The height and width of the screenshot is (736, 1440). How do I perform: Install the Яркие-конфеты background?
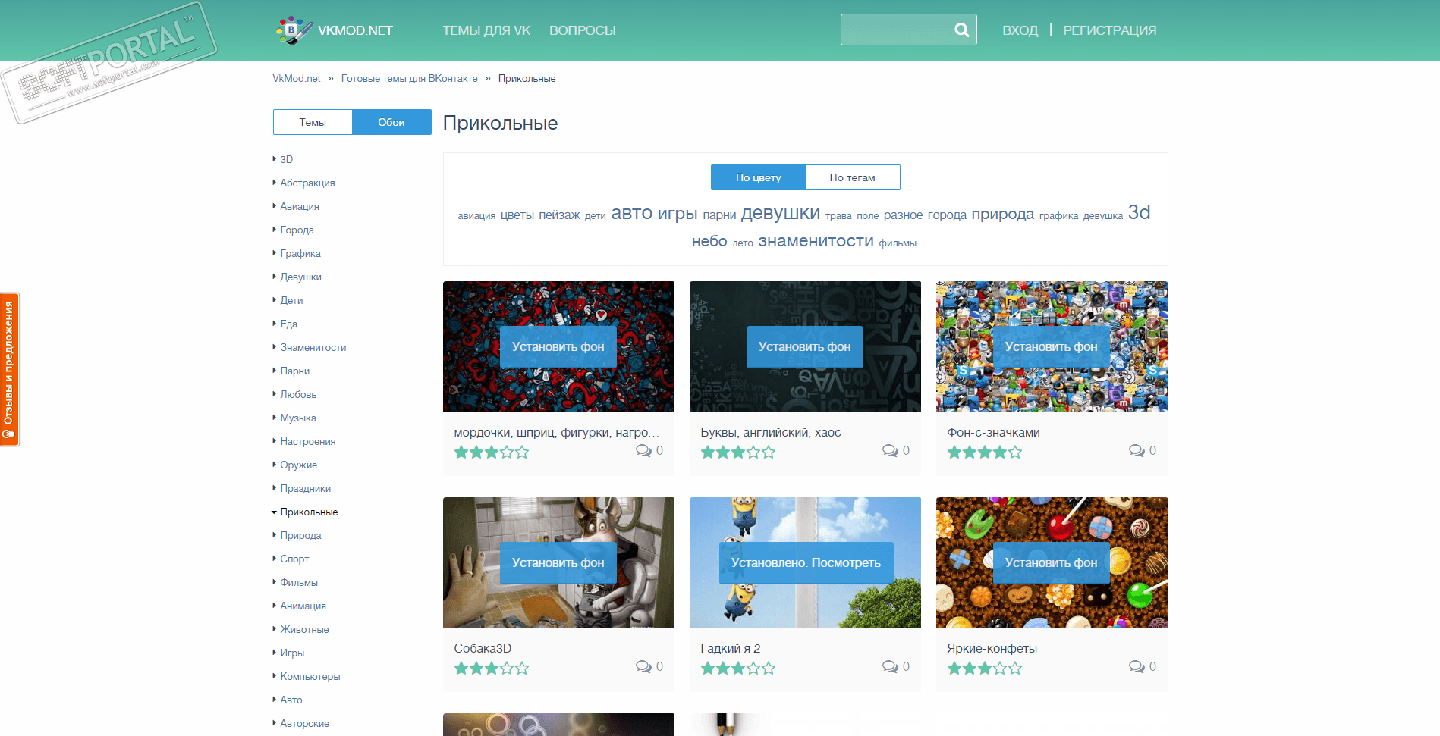pos(1052,563)
